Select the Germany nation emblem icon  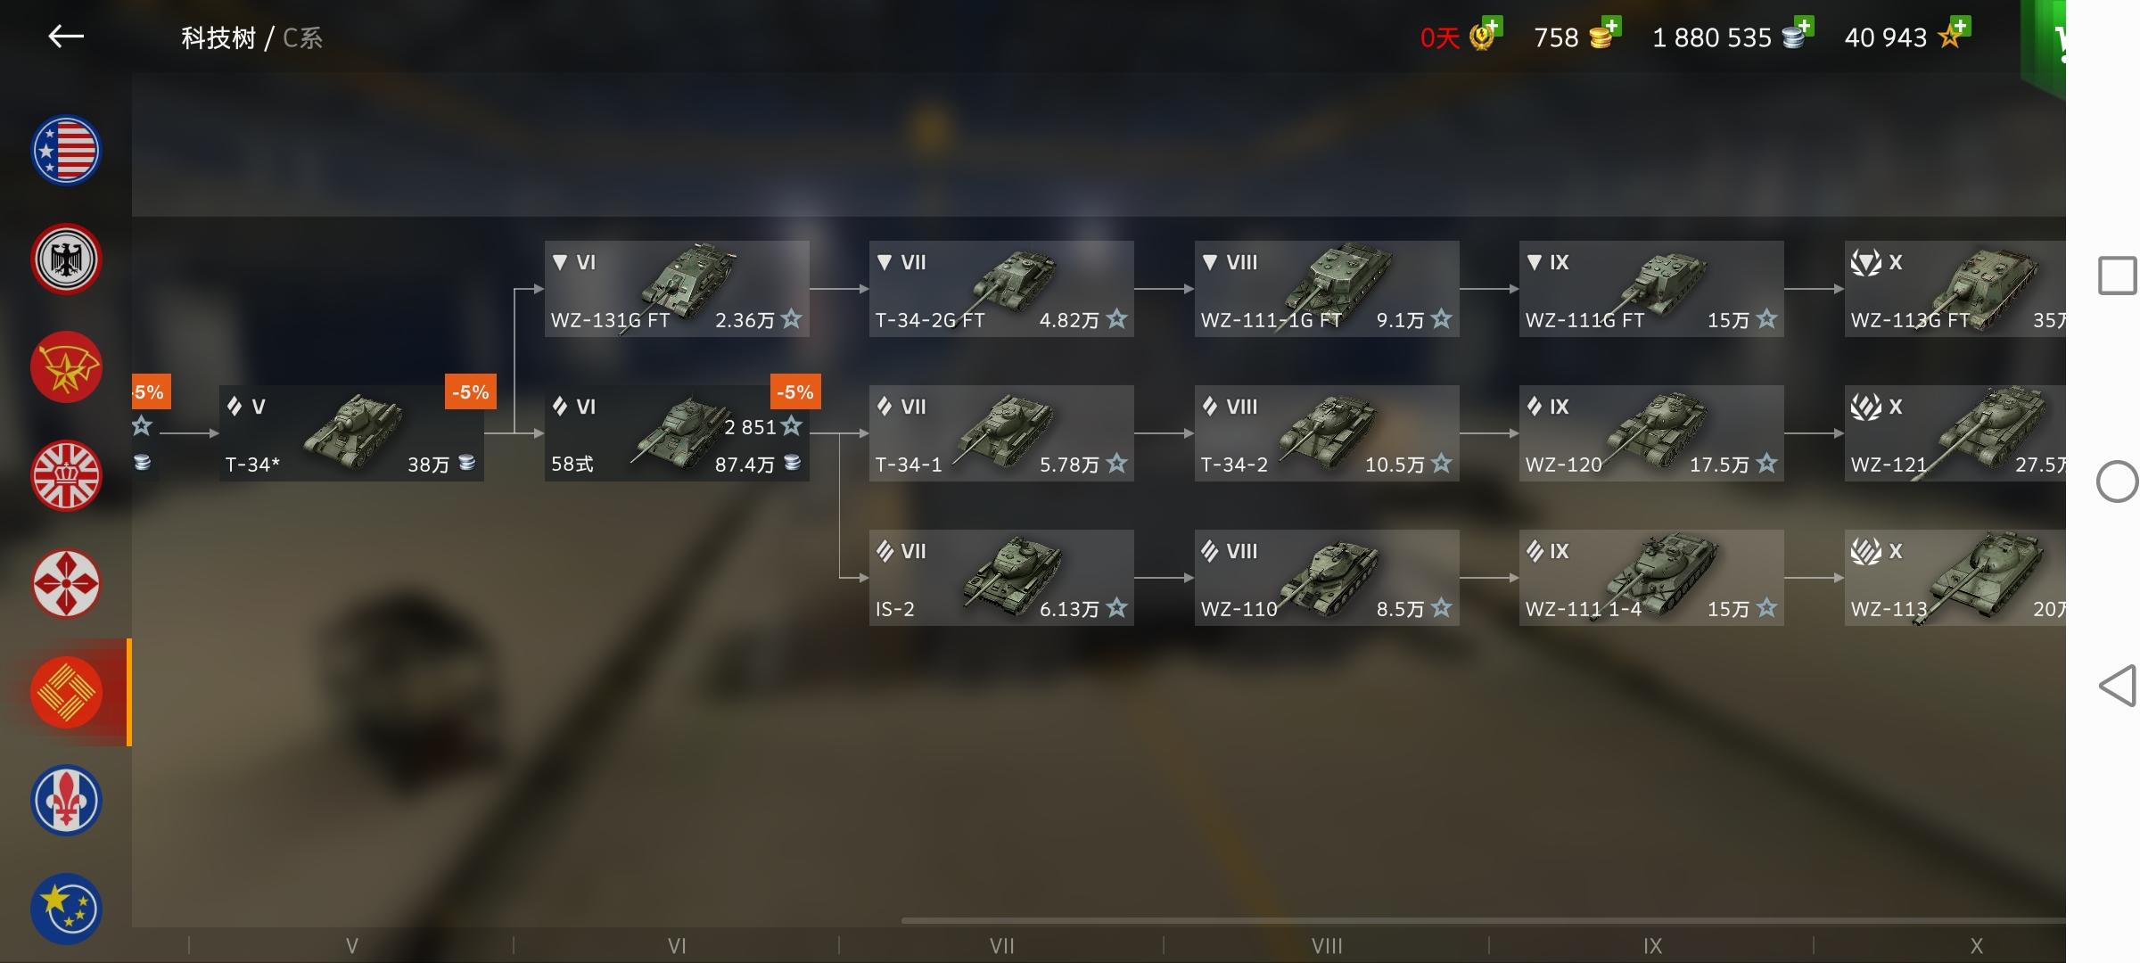(66, 259)
